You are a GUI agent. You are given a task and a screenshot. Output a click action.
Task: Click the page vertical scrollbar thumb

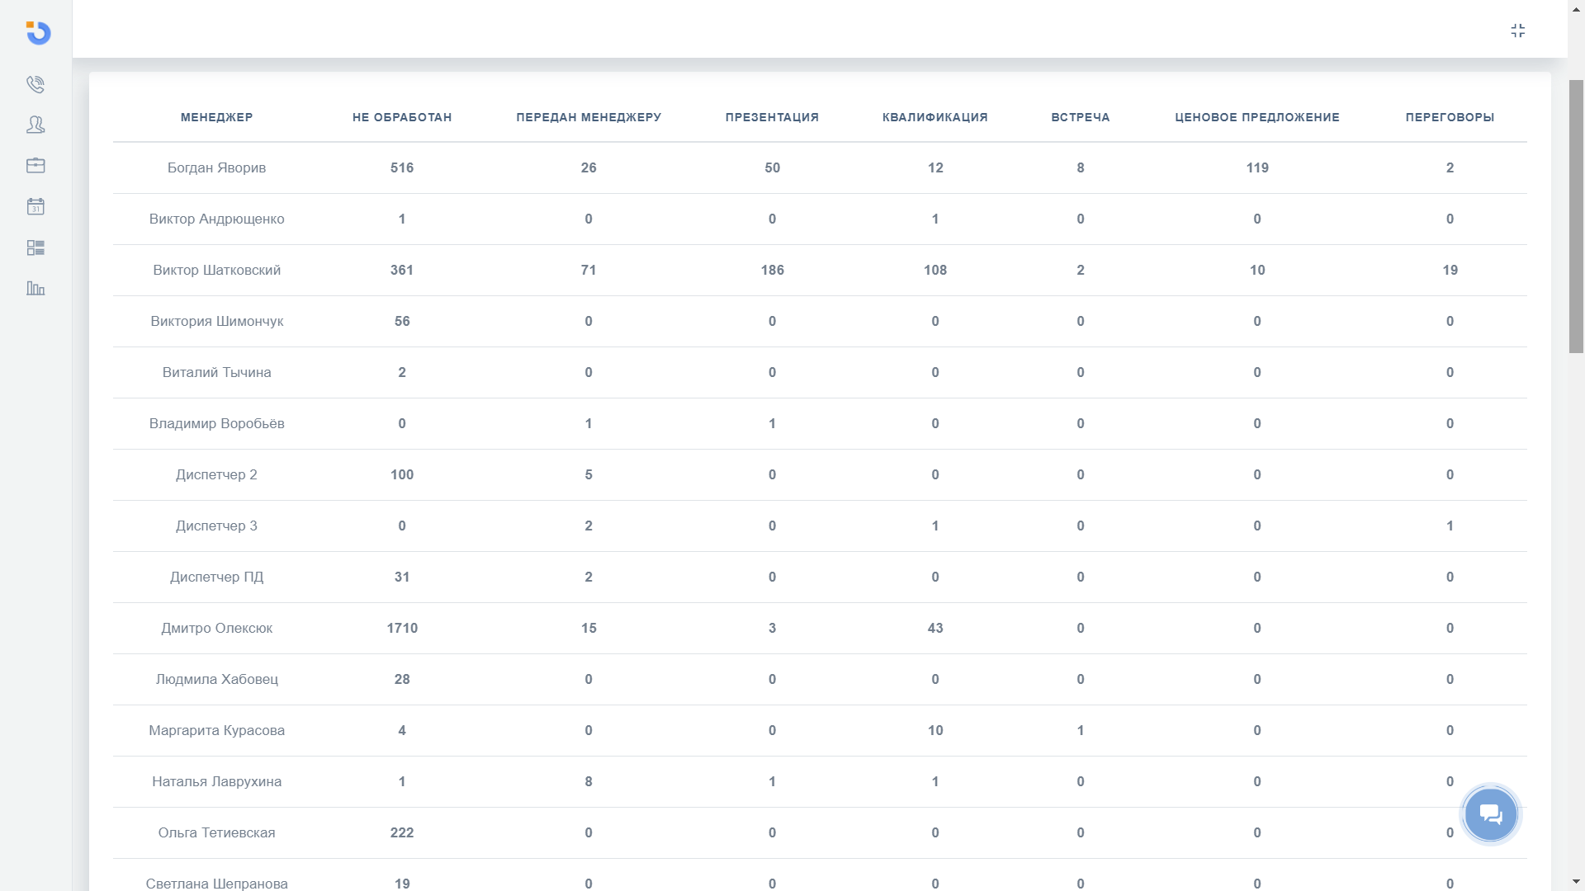1576,216
